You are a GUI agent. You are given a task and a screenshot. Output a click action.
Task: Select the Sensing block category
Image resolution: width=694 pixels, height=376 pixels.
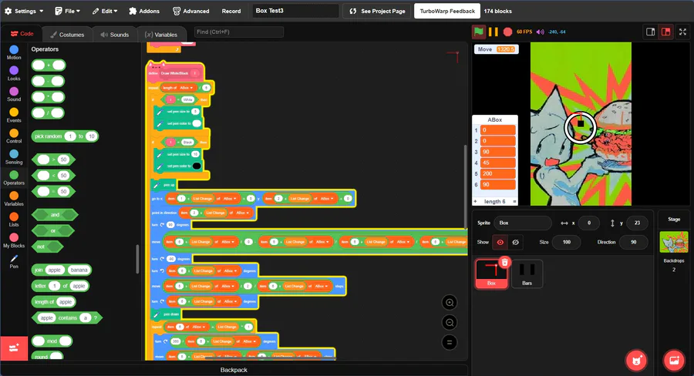click(14, 156)
